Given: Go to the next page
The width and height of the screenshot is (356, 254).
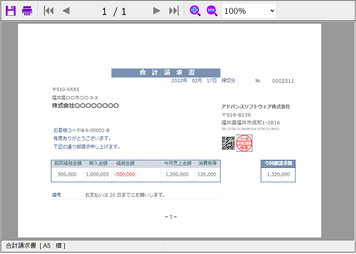Looking at the screenshot, I should coord(156,11).
